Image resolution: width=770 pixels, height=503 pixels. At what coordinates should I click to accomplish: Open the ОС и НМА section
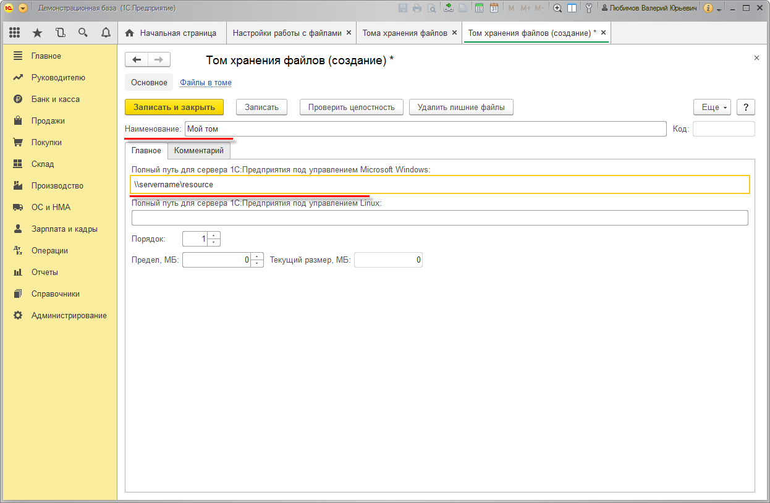coord(59,207)
